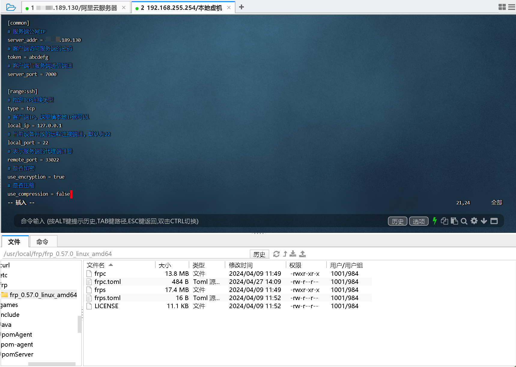
Task: Open terminal settings gear icon
Action: pyautogui.click(x=474, y=221)
